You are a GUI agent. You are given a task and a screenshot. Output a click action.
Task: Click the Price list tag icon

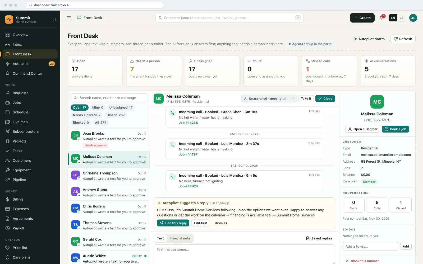(x=8, y=248)
